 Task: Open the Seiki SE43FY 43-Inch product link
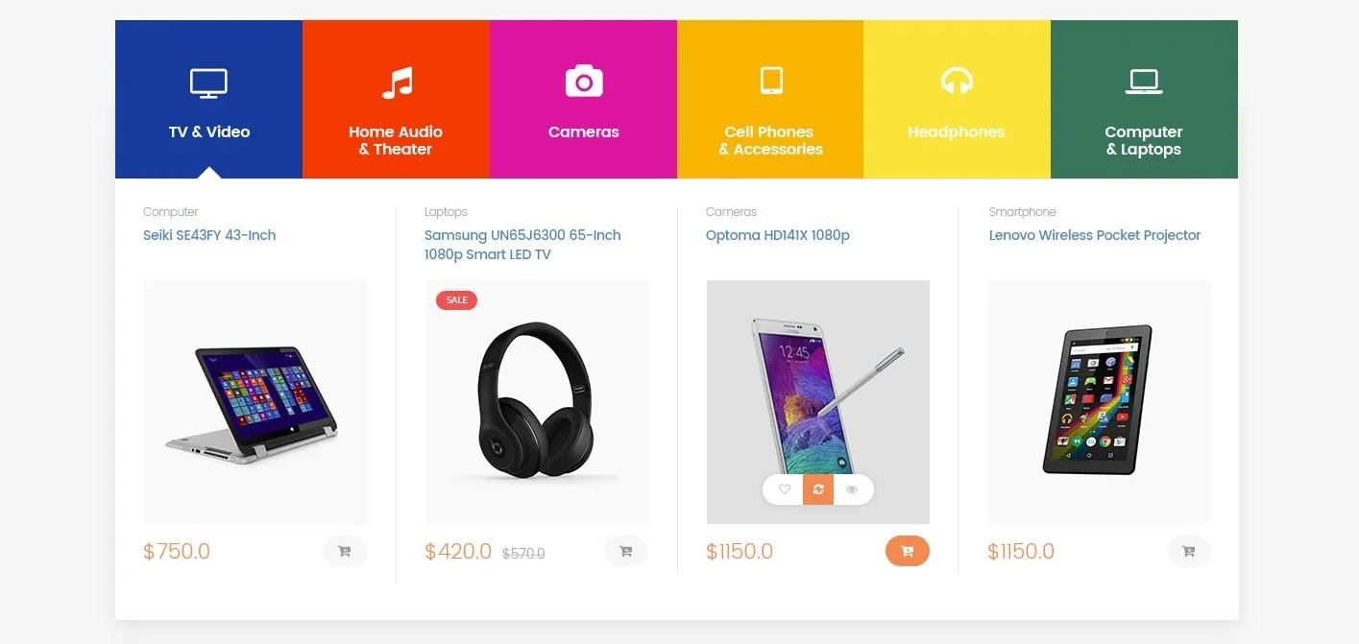(209, 235)
